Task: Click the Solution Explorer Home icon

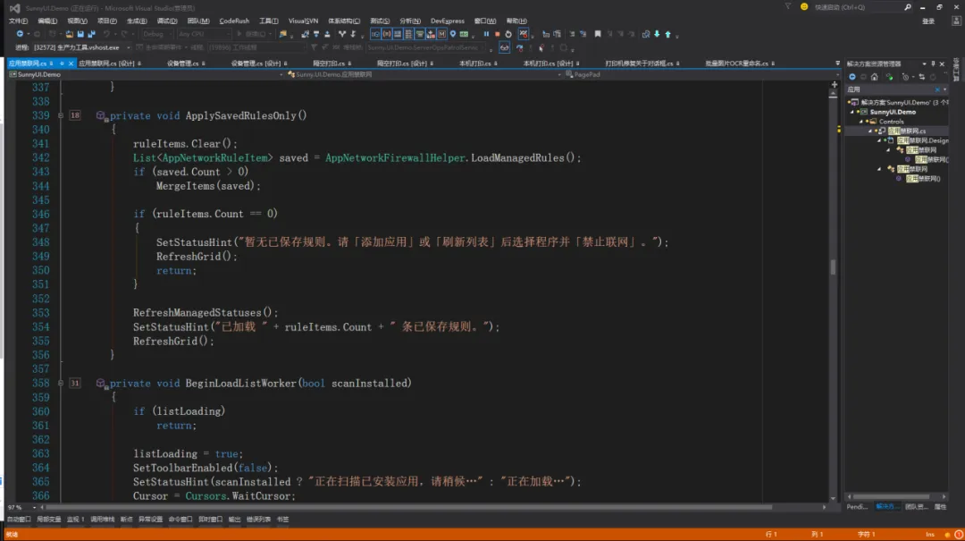Action: pyautogui.click(x=875, y=77)
